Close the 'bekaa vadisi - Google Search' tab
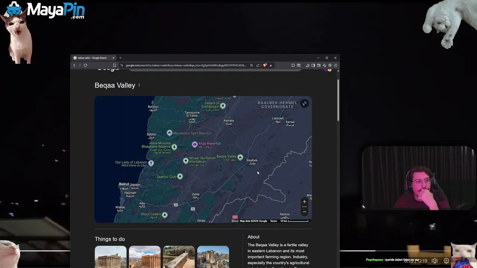The width and height of the screenshot is (477, 268). [x=113, y=58]
